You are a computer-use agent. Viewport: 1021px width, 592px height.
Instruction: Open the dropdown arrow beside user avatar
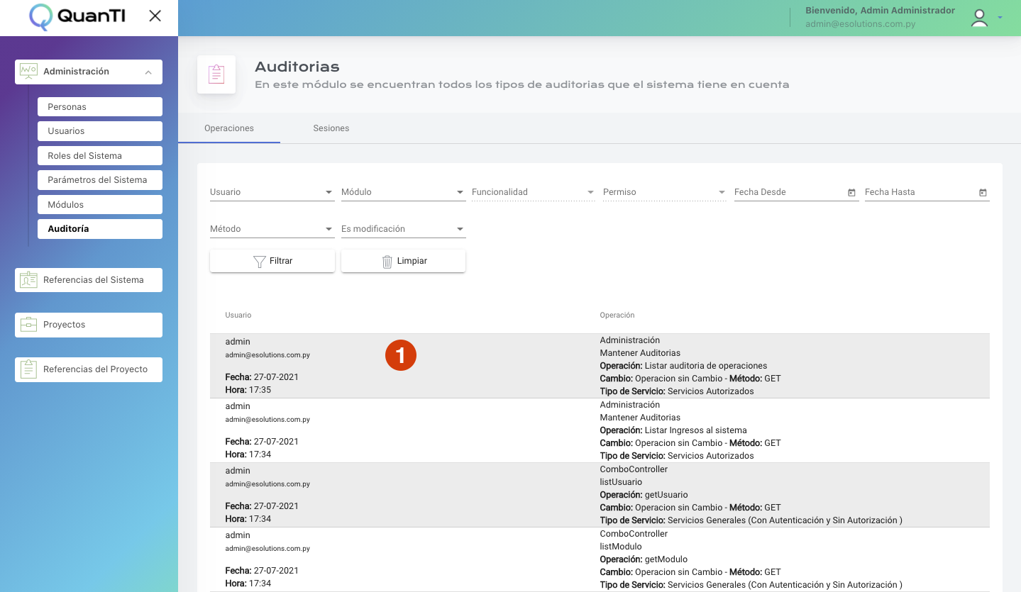1000,18
